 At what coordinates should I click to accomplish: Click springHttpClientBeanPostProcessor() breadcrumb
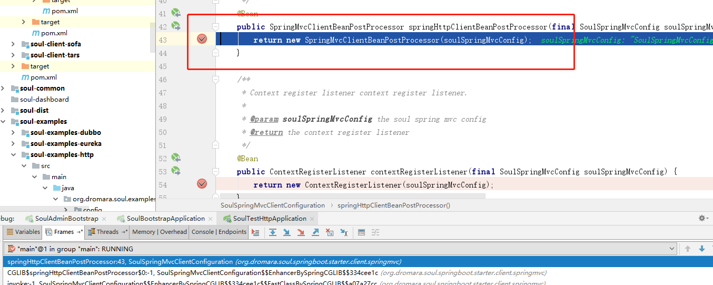(394, 205)
